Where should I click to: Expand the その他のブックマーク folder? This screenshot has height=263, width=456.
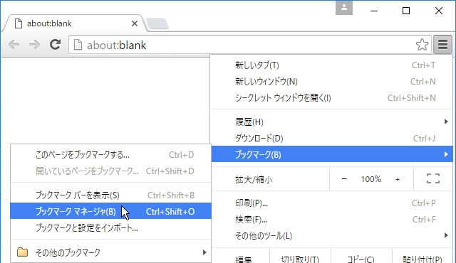pyautogui.click(x=110, y=252)
